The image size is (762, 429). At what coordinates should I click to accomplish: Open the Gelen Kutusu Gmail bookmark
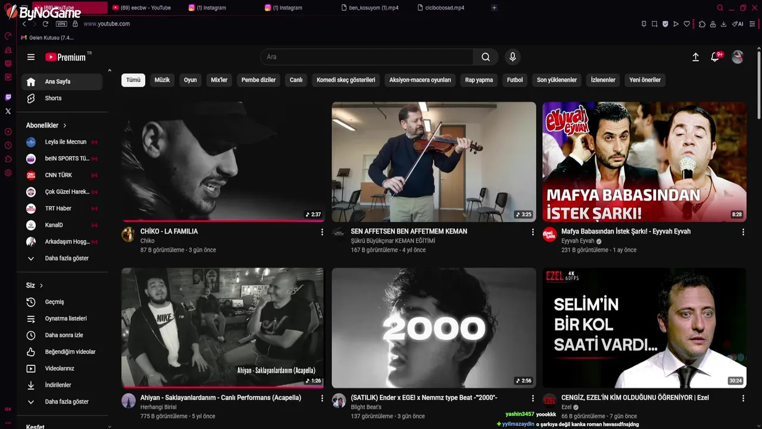(48, 38)
